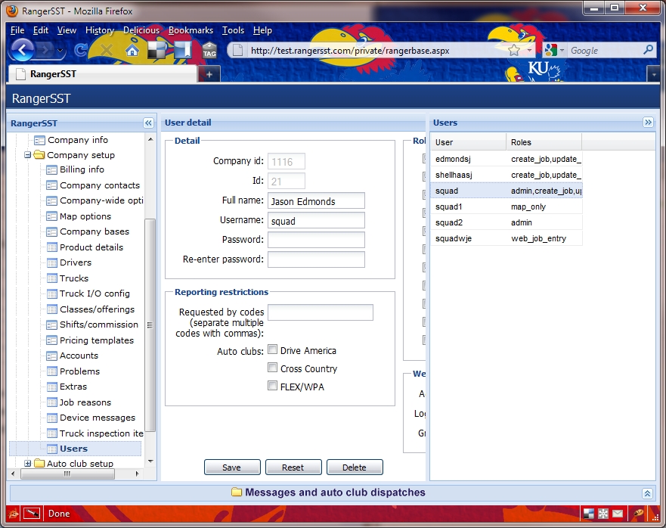The height and width of the screenshot is (528, 666).
Task: Enable the Drive America auto club checkbox
Action: 273,350
